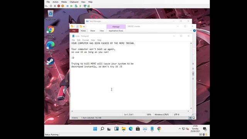
Task: Click the '100%' zoom status in Notepad
Action: (x=149, y=115)
